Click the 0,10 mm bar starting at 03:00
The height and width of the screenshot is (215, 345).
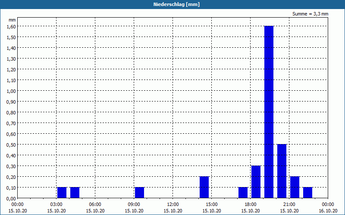pyautogui.click(x=62, y=192)
